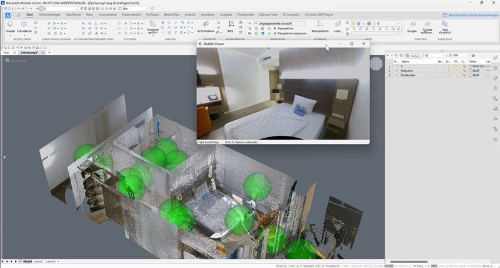This screenshot has width=500, height=268.
Task: Click the look-from compass widget
Action: point(376,64)
